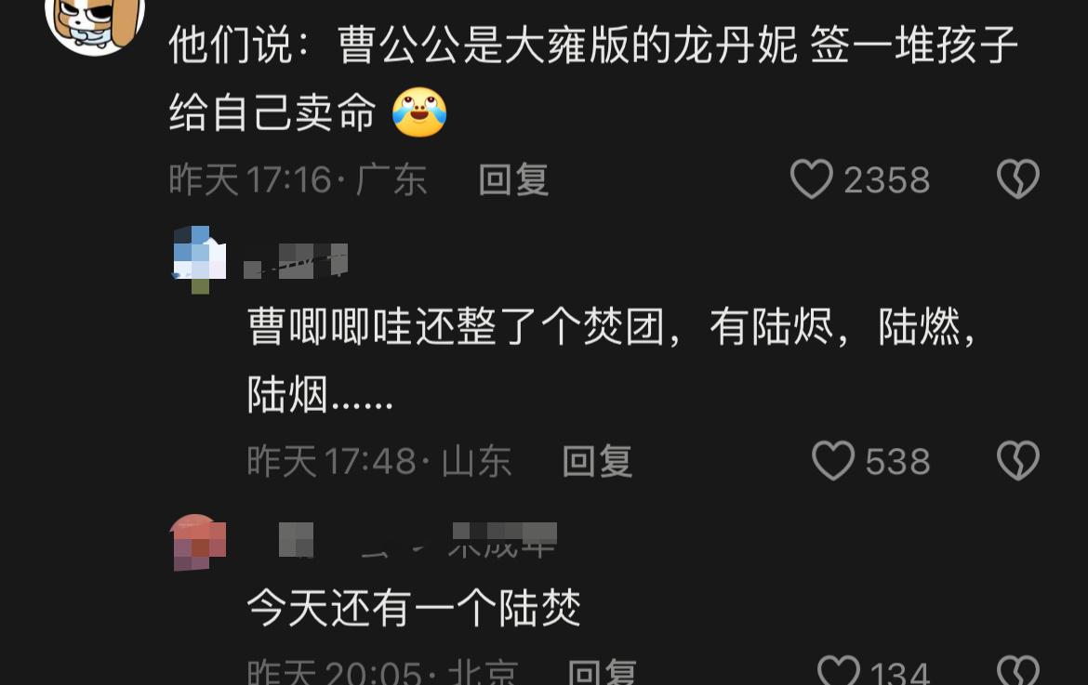This screenshot has height=685, width=1088.
Task: Tap broken heart on 陆焚 reply
Action: 1018,670
